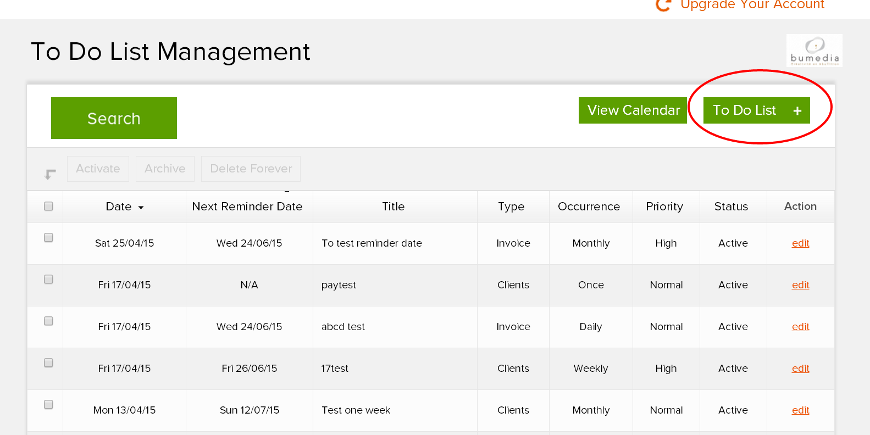Click the Upgrade Your Account refresh icon
This screenshot has height=435, width=870.
coord(663,5)
